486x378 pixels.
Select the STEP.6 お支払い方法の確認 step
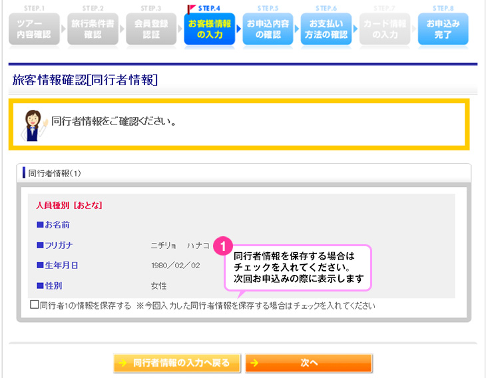(326, 29)
